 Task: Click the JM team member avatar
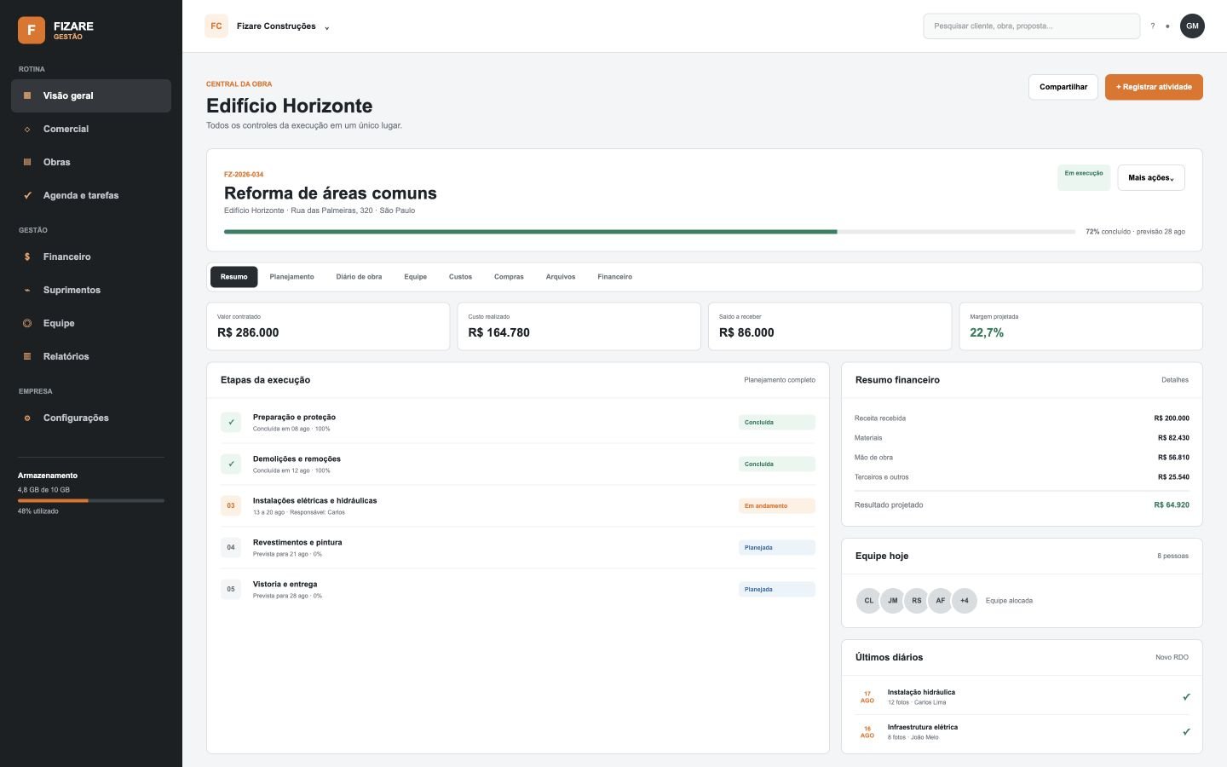(x=892, y=601)
